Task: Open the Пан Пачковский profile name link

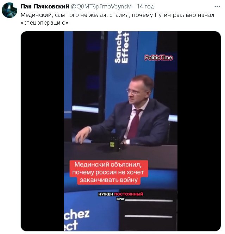Action: 45,7
